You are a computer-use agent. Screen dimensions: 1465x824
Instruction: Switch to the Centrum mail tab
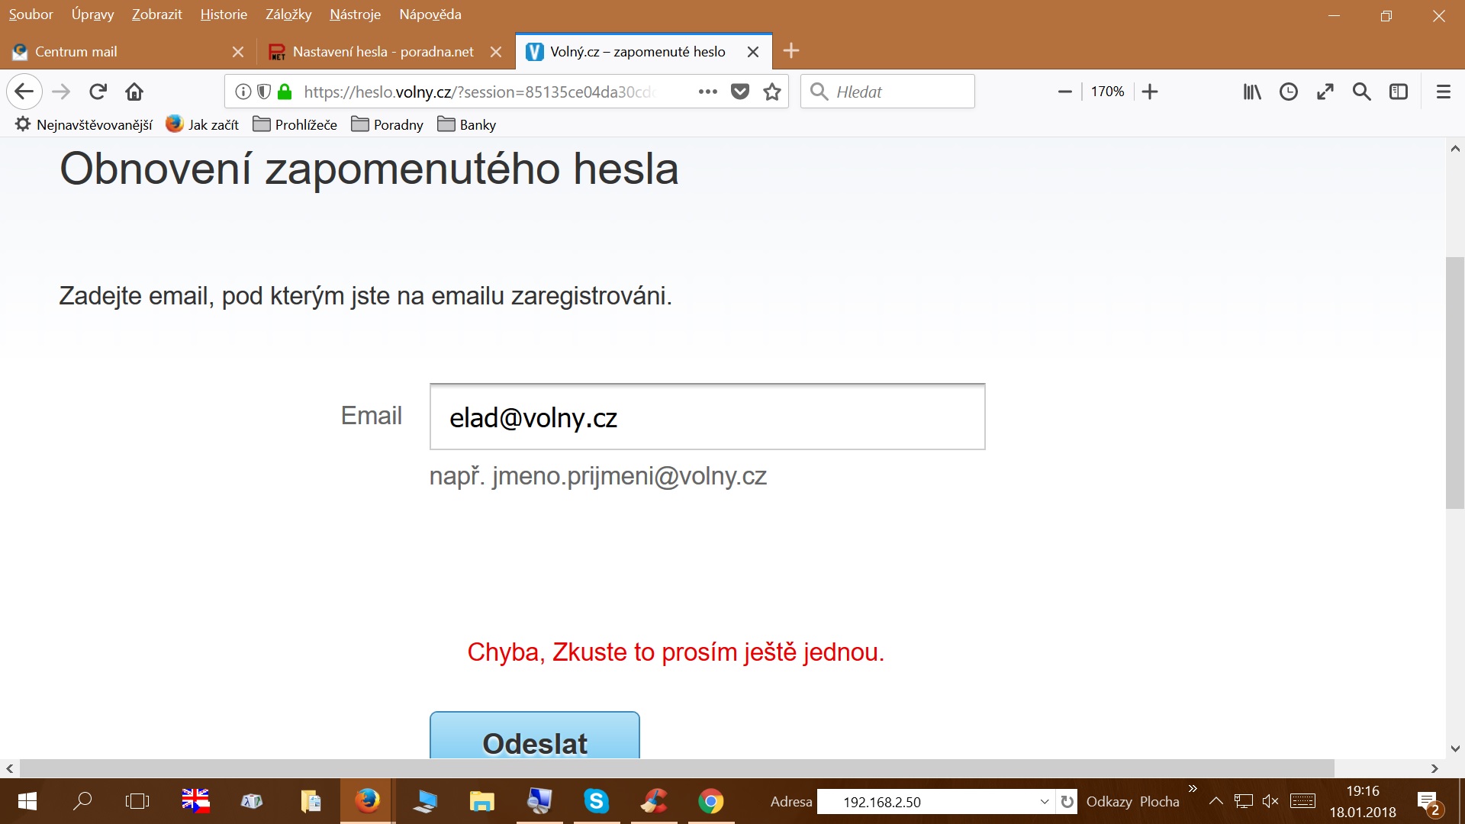pos(76,52)
